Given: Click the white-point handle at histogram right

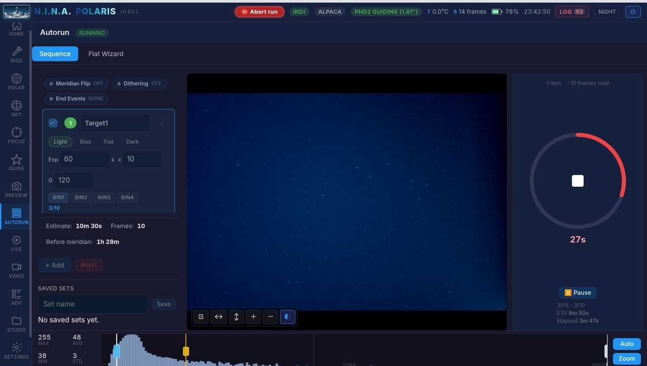Looking at the screenshot, I should click(607, 351).
